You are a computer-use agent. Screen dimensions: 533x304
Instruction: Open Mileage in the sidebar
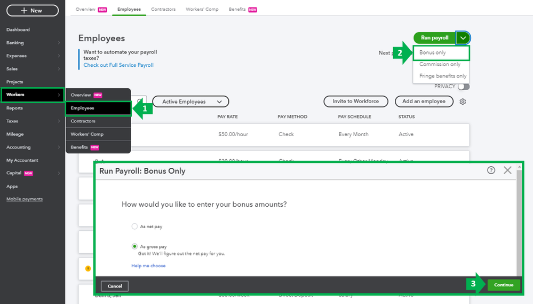[15, 134]
